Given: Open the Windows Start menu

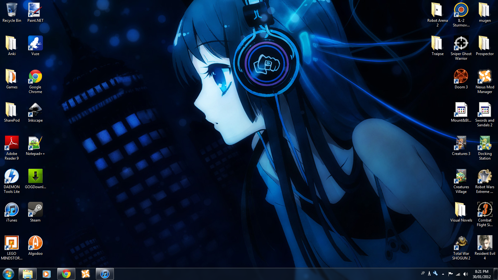Looking at the screenshot, I should click(x=8, y=274).
